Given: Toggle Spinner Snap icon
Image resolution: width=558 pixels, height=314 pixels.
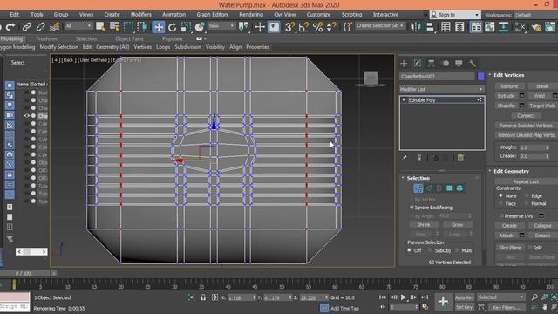Looking at the screenshot, I should [331, 27].
